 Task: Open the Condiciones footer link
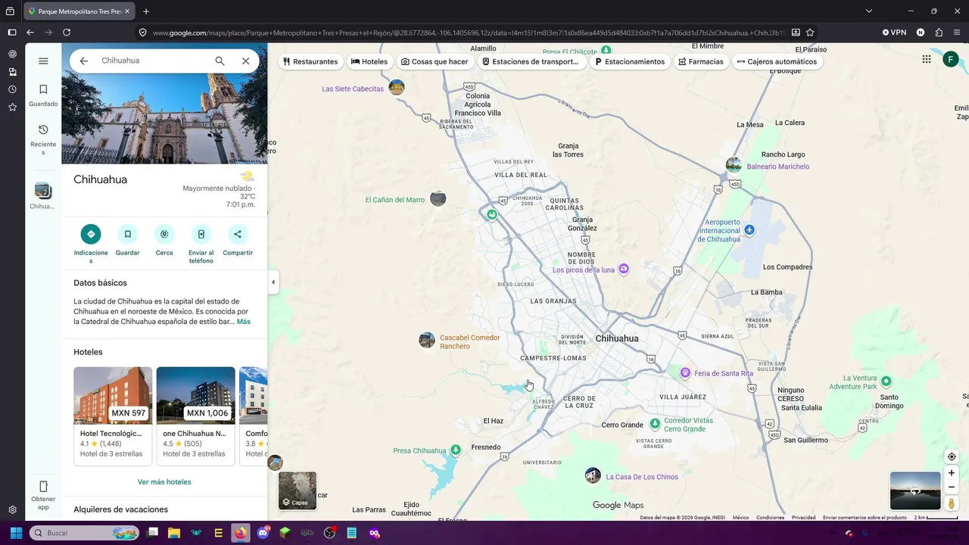(x=770, y=518)
